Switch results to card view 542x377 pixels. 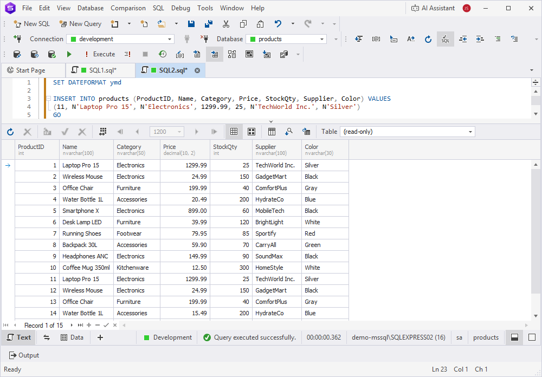251,132
